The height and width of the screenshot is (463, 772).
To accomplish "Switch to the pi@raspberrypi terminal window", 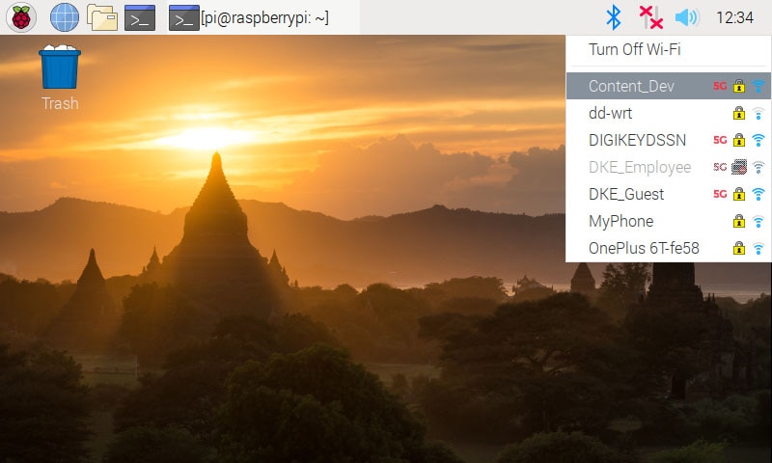I will click(249, 17).
